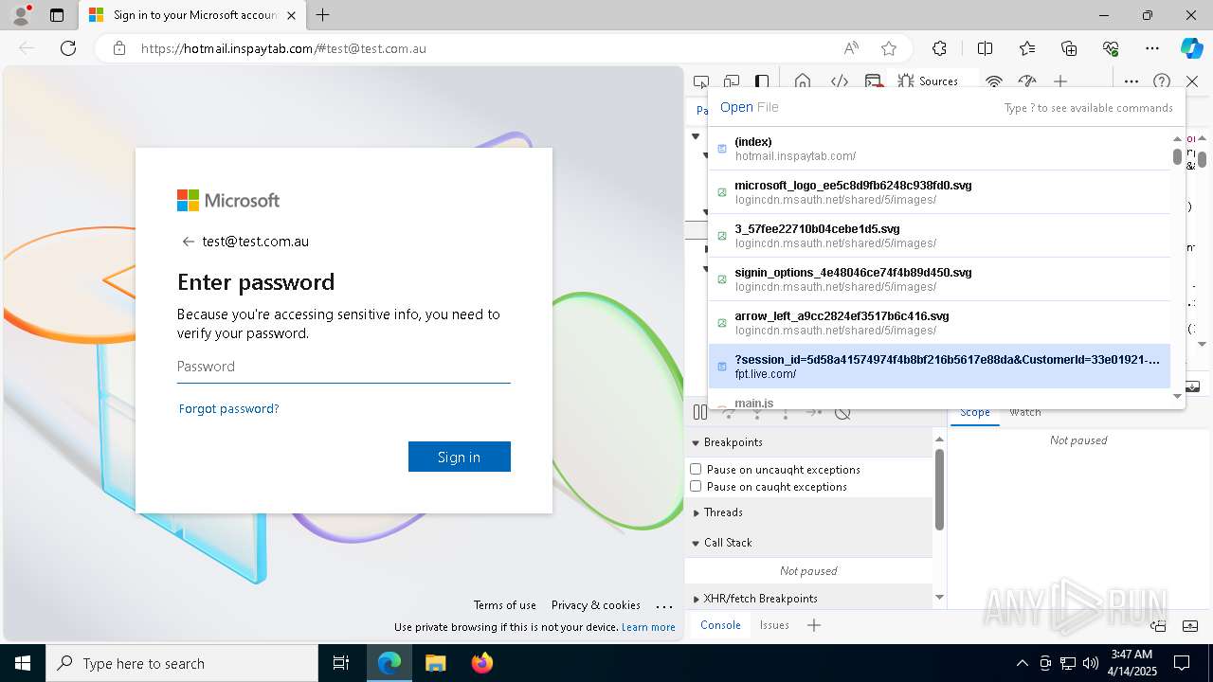Open a new browser tab

click(322, 15)
